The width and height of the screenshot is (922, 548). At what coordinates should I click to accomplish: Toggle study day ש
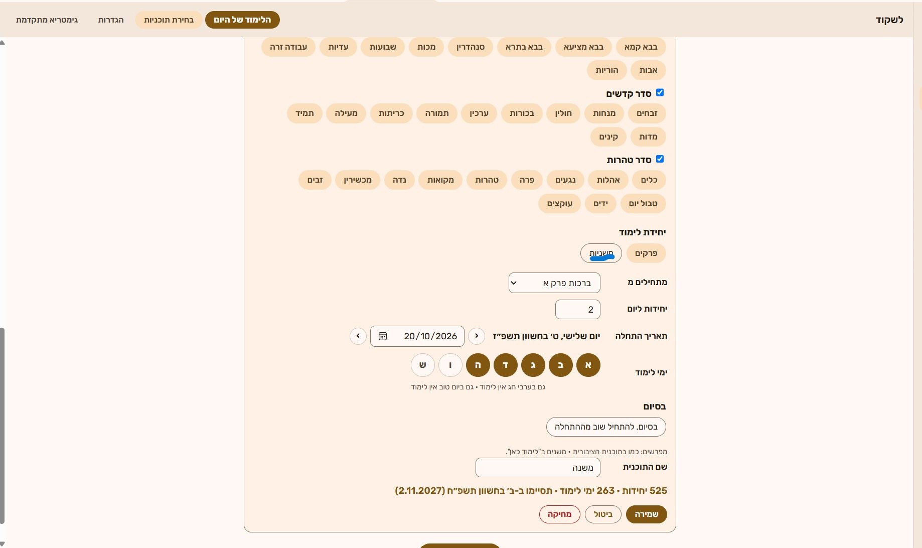point(423,365)
